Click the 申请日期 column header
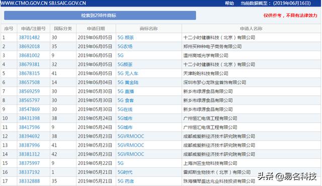The height and width of the screenshot is (186, 322). point(96,29)
